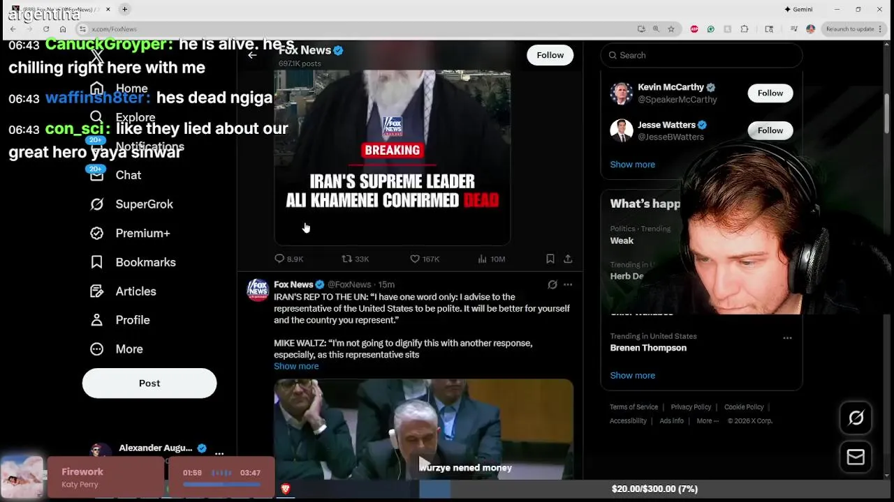Viewport: 894px width, 502px height.
Task: Open Bookmarks in the sidebar
Action: pyautogui.click(x=133, y=262)
